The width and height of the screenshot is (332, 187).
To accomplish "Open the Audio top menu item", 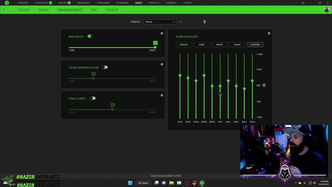I will [139, 3].
